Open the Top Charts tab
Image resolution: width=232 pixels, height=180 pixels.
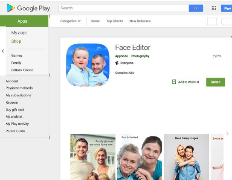pos(115,21)
